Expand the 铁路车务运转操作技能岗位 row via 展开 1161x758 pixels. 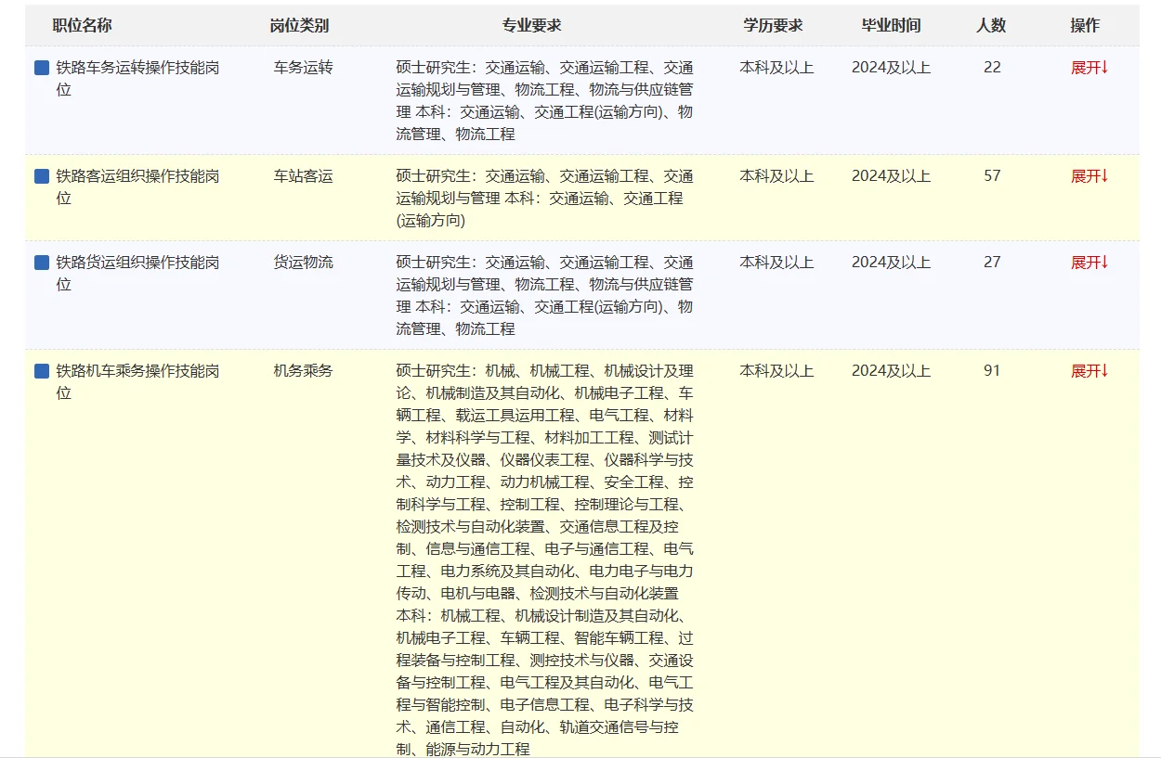point(1089,68)
